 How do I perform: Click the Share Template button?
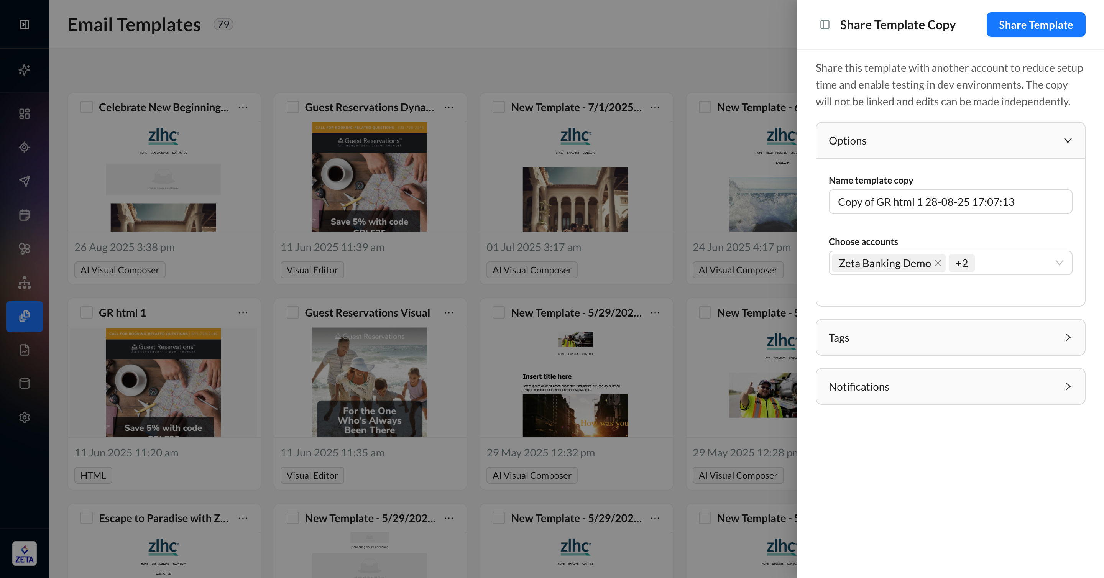(1035, 25)
